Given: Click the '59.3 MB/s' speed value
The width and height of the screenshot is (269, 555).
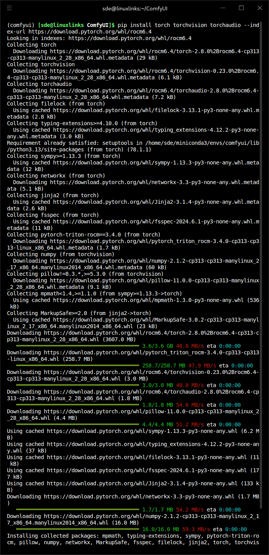Looking at the screenshot, I should pyautogui.click(x=196, y=529).
